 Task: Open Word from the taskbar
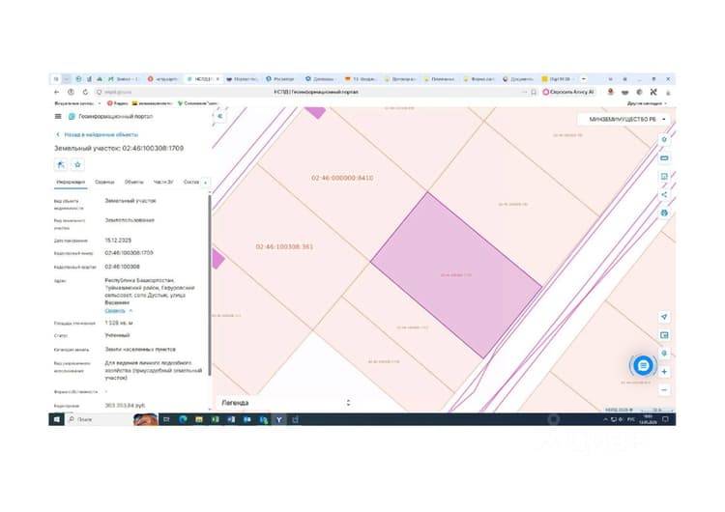(x=231, y=419)
